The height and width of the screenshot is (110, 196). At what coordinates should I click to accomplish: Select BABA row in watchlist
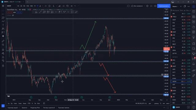(181, 100)
